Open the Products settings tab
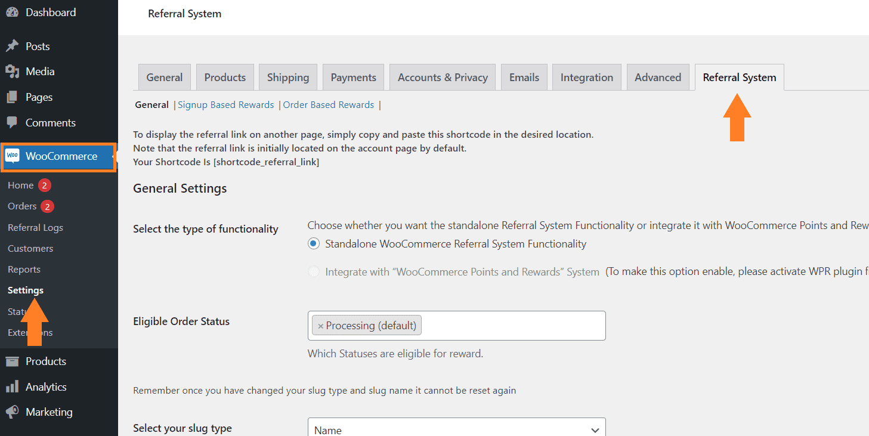This screenshot has width=869, height=436. pos(225,78)
